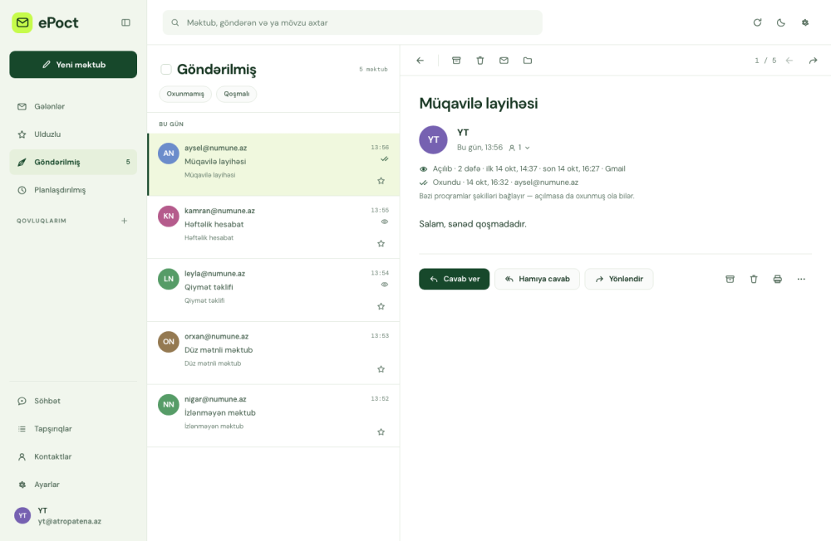Image resolution: width=831 pixels, height=541 pixels.
Task: Open the Gələnlər folder
Action: [73, 106]
